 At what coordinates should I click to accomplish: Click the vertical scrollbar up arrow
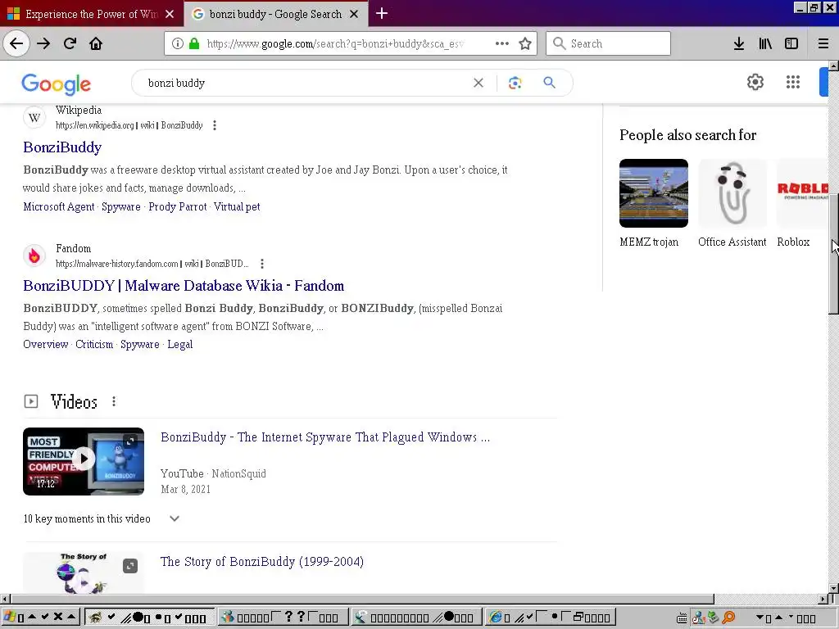(833, 66)
